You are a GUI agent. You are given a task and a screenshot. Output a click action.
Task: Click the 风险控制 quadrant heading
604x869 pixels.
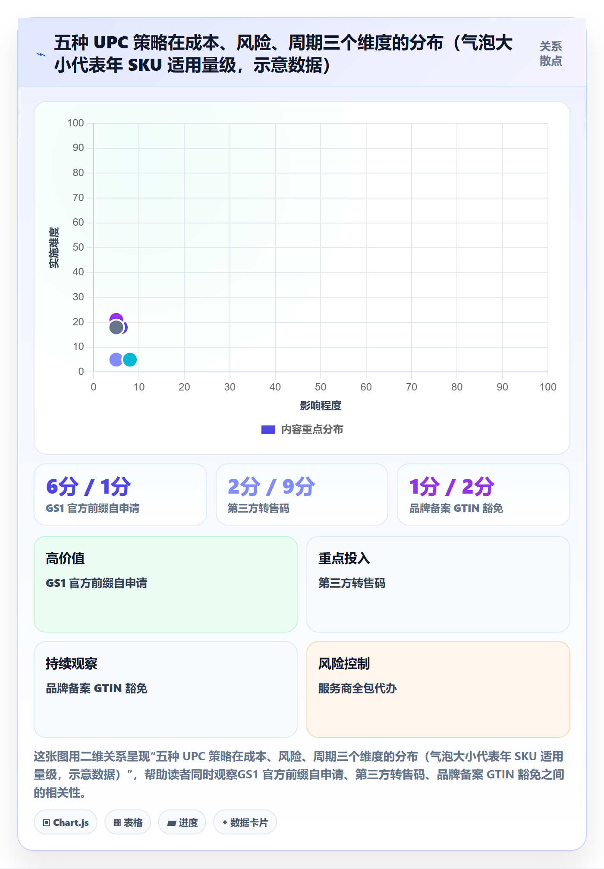pyautogui.click(x=344, y=664)
